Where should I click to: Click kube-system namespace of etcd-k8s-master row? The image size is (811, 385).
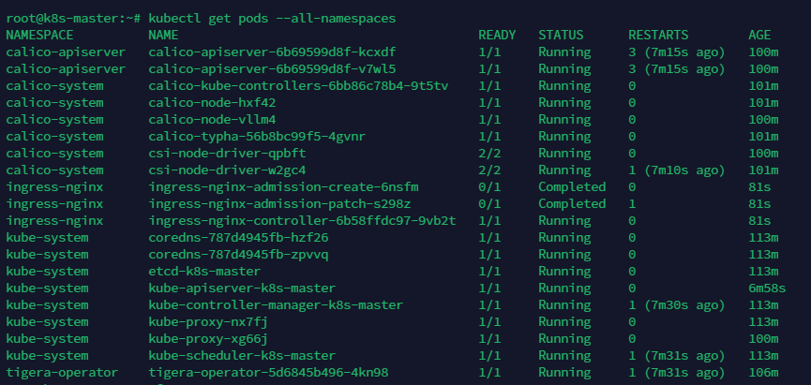click(x=47, y=272)
